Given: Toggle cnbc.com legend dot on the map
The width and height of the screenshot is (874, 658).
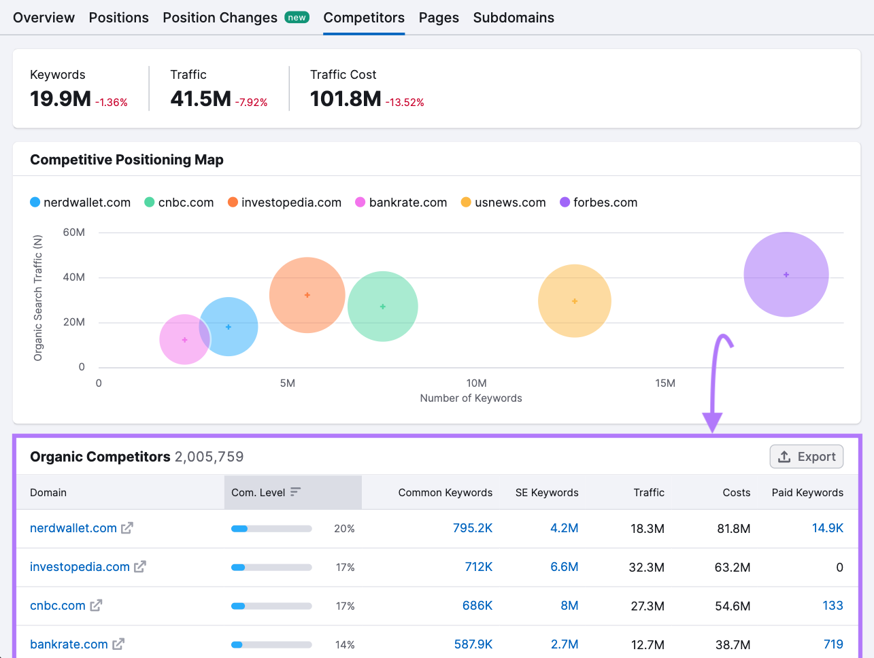Looking at the screenshot, I should click(150, 203).
